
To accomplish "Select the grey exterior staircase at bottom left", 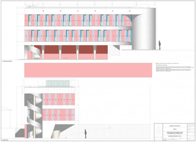I will tap(20, 133).
